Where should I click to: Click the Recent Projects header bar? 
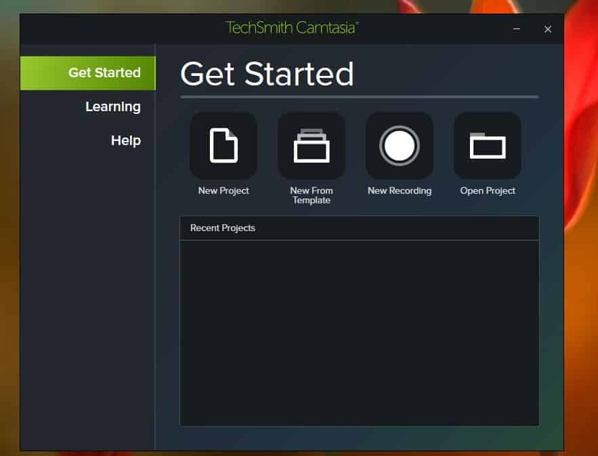point(359,228)
